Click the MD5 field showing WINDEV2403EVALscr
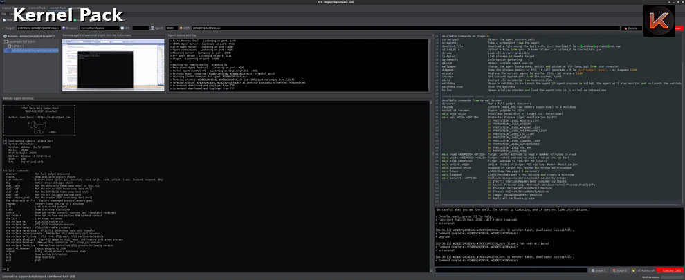The image size is (685, 280). tap(405, 28)
